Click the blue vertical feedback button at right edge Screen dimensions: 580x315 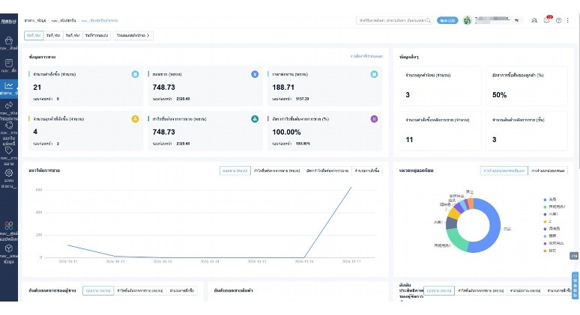(576, 286)
